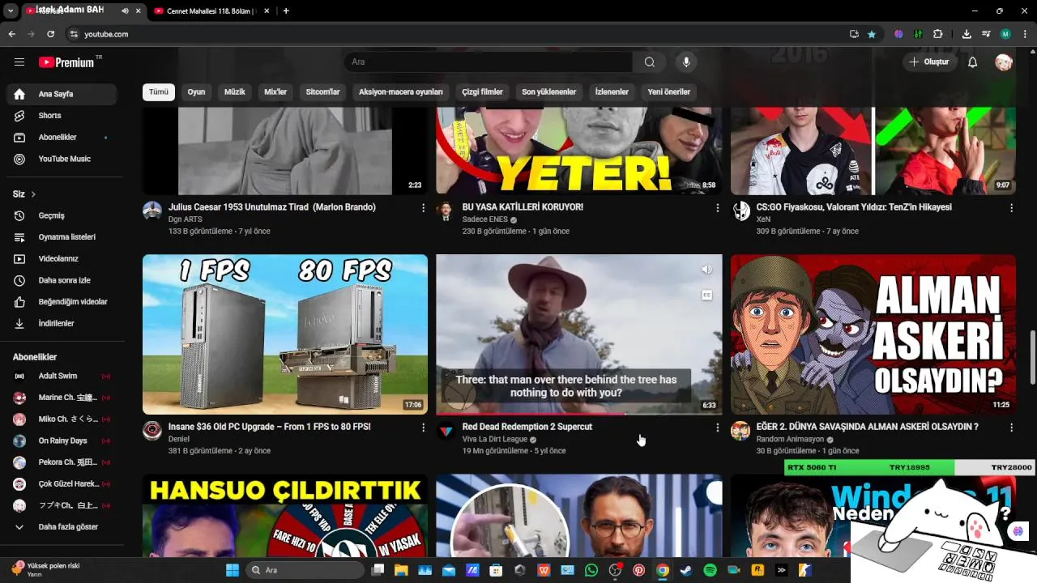Open options for ALMAN ASKERİ OLSAYDIN video
This screenshot has width=1037, height=583.
1011,428
